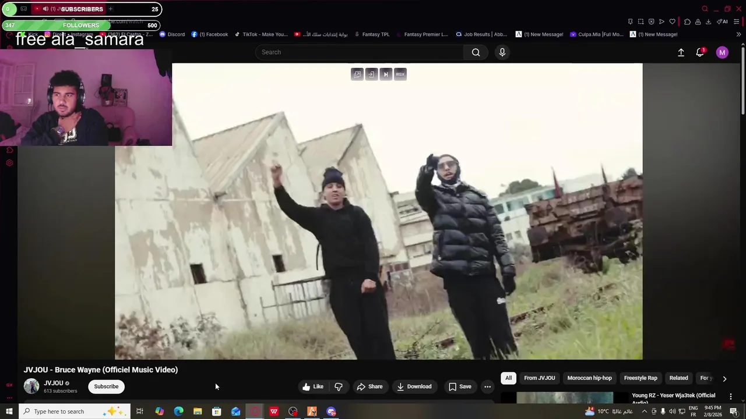Launch Microsoft Edge from taskbar
Viewport: 746px width, 419px height.
point(178,411)
